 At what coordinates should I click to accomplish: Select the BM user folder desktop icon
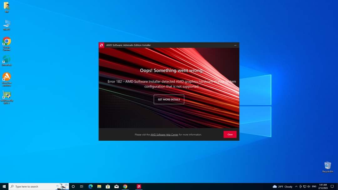(x=7, y=7)
